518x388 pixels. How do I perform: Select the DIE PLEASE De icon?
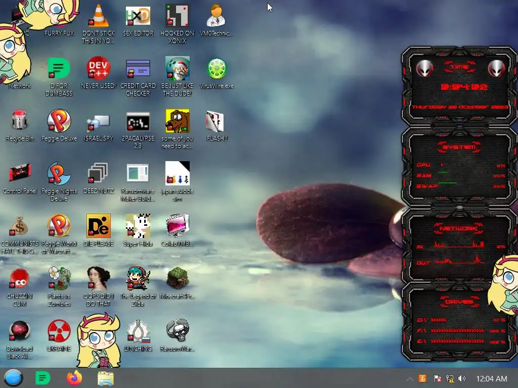(x=99, y=230)
